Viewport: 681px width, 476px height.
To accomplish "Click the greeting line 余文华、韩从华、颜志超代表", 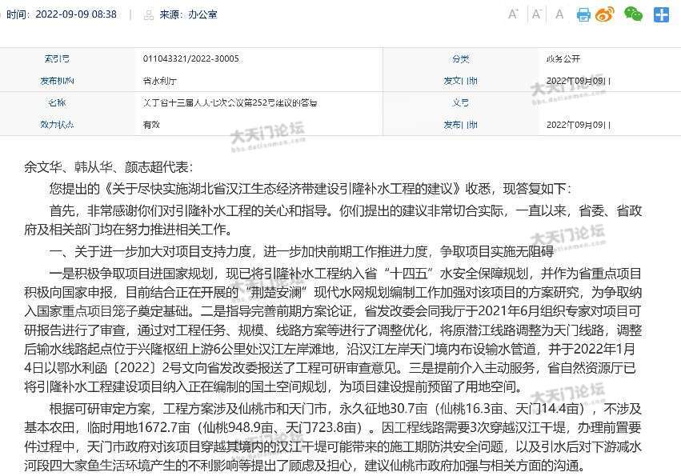I will click(109, 167).
